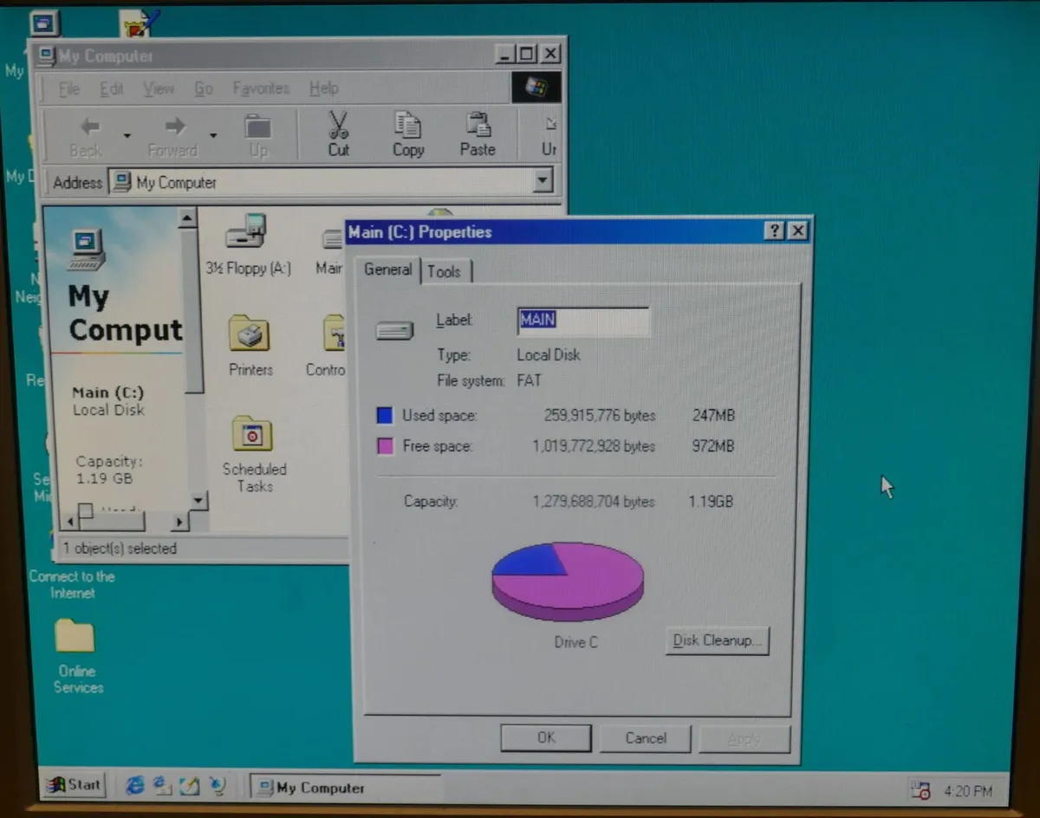Screen dimensions: 1040x818
Task: Open Forward button history dropdown arrow
Action: (x=212, y=136)
